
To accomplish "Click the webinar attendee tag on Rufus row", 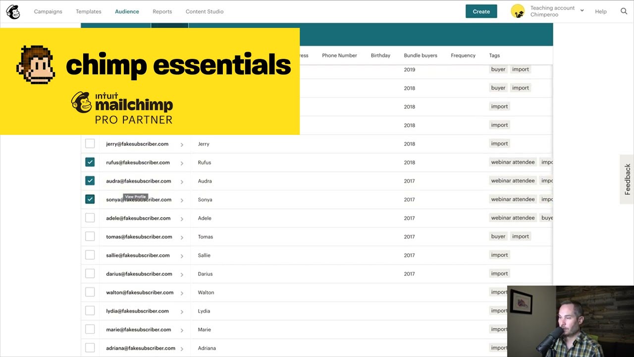I will click(x=513, y=162).
